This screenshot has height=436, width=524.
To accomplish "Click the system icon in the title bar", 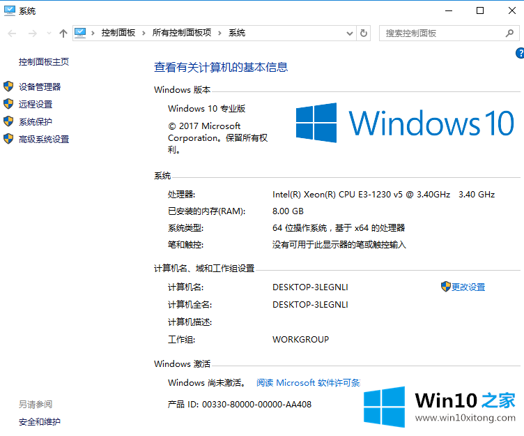I will pos(9,10).
